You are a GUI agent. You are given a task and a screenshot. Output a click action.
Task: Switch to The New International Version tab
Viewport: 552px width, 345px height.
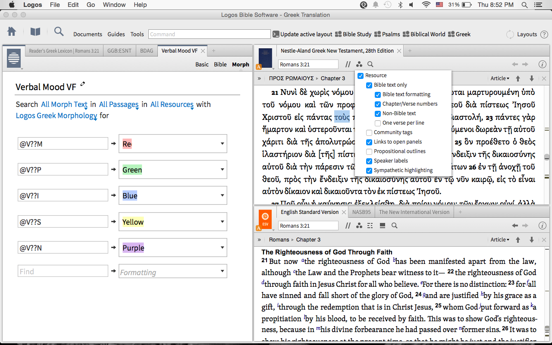pyautogui.click(x=414, y=212)
